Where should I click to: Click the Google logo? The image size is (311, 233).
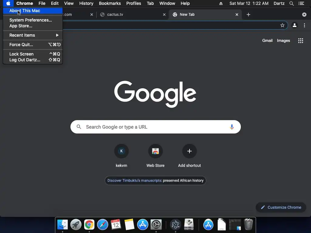pos(155,94)
